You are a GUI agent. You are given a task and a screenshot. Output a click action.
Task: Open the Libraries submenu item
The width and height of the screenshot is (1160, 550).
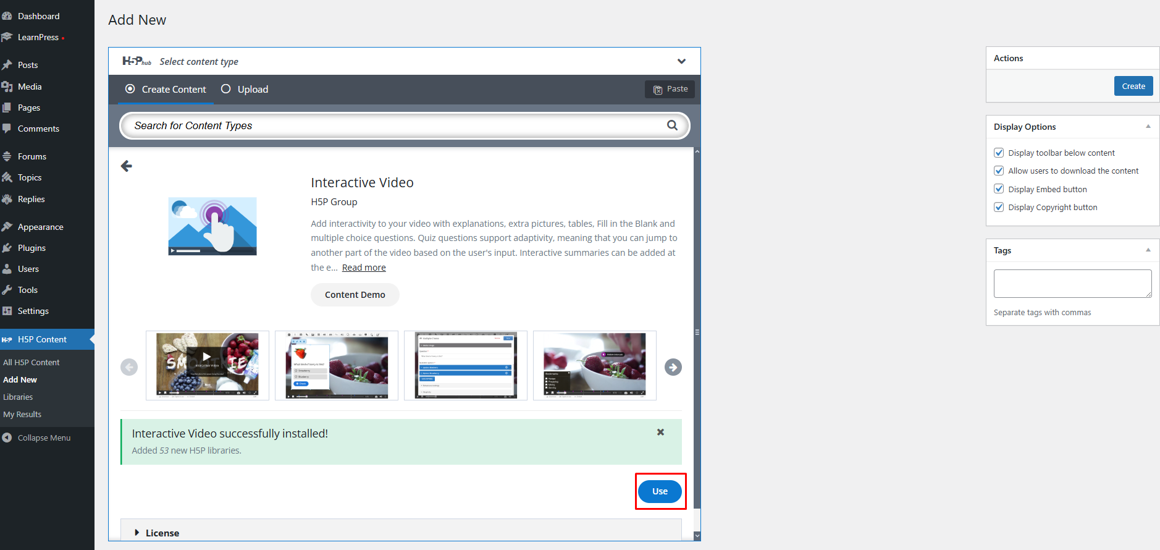click(x=18, y=397)
